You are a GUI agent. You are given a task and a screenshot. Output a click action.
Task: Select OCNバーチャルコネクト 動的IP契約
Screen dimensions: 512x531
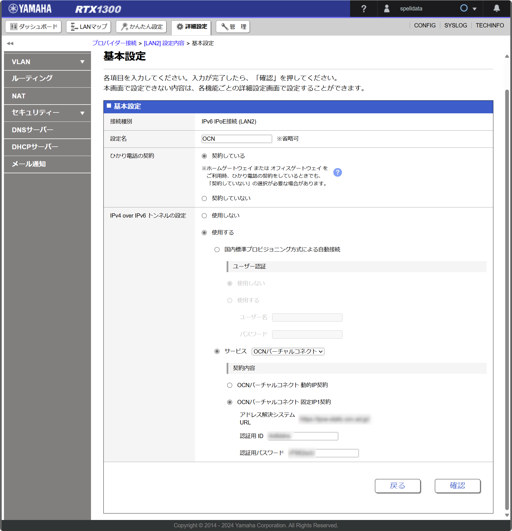click(x=230, y=385)
